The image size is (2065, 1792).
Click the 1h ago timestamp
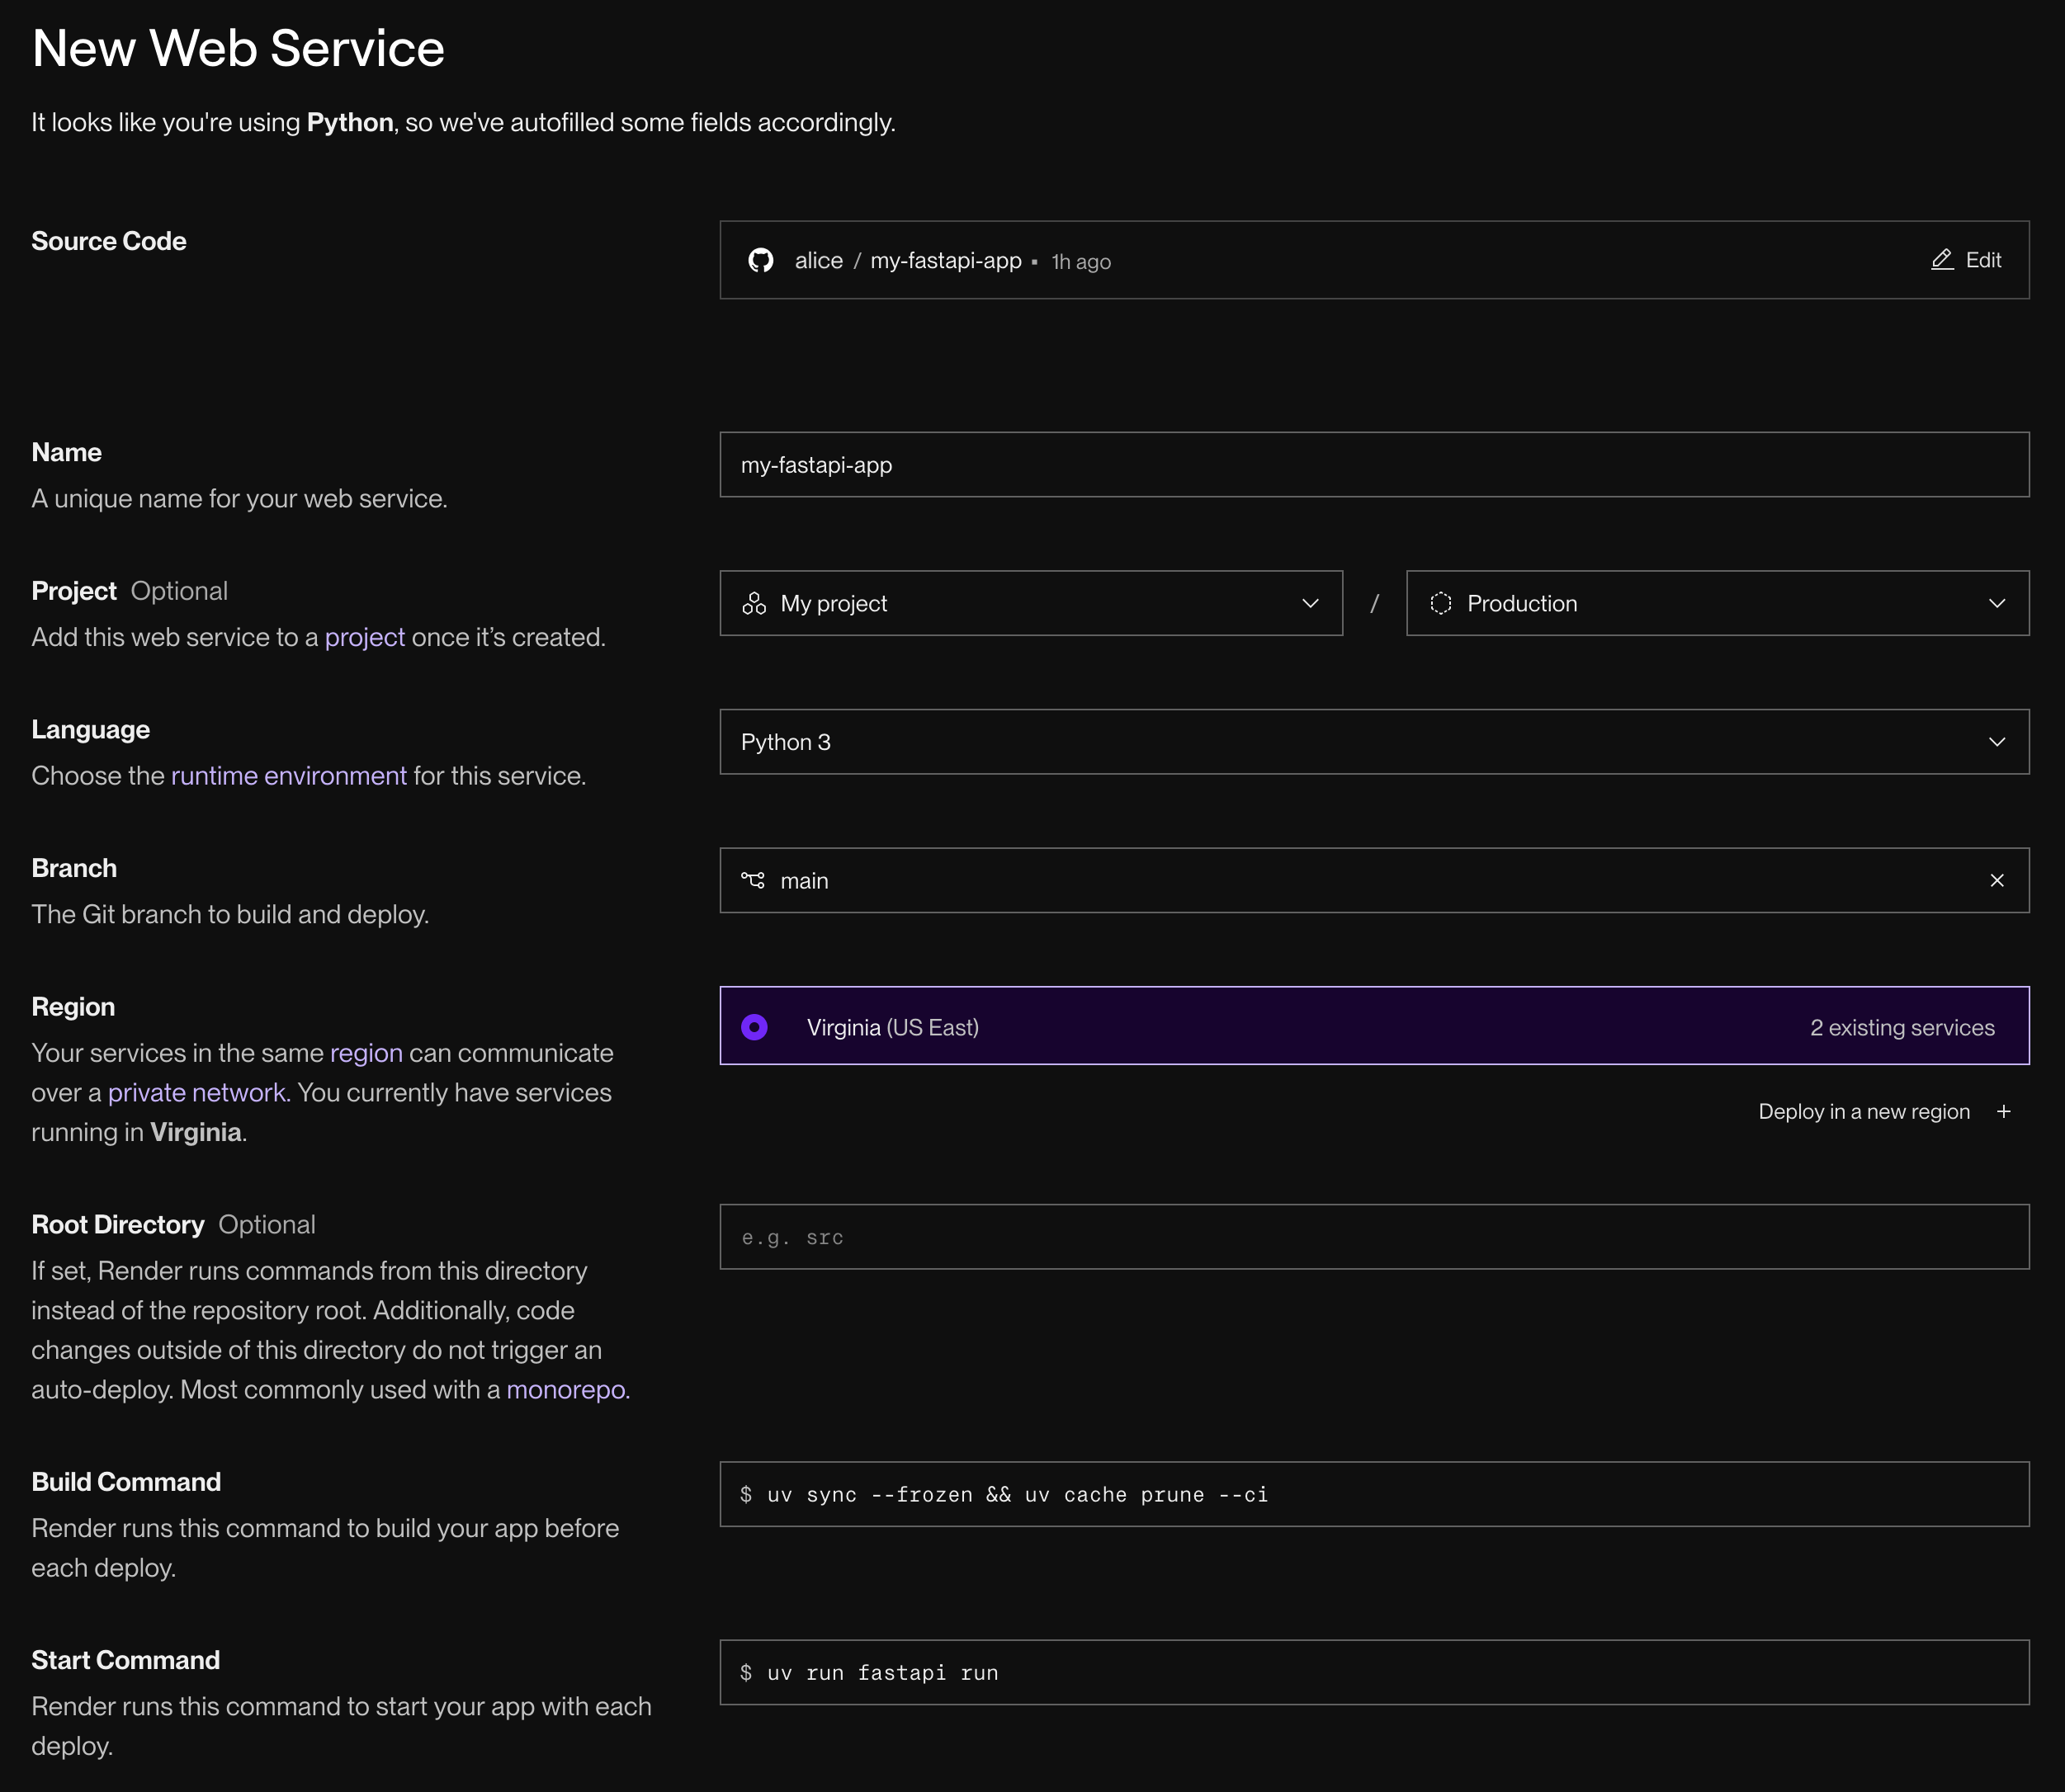[1080, 262]
